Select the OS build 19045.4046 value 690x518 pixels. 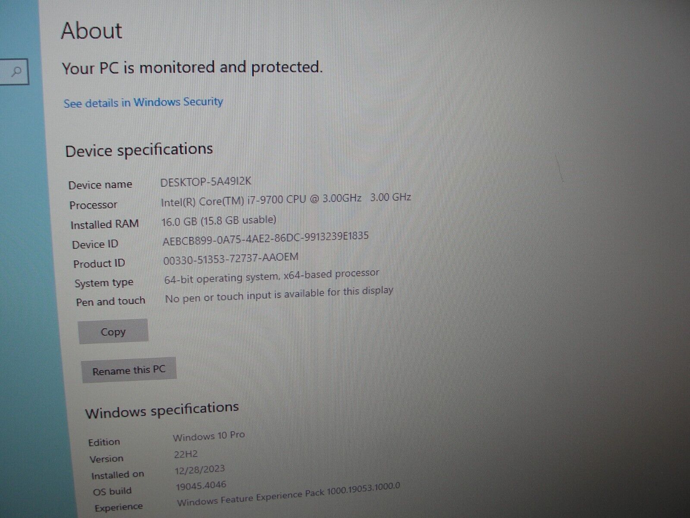pyautogui.click(x=201, y=486)
